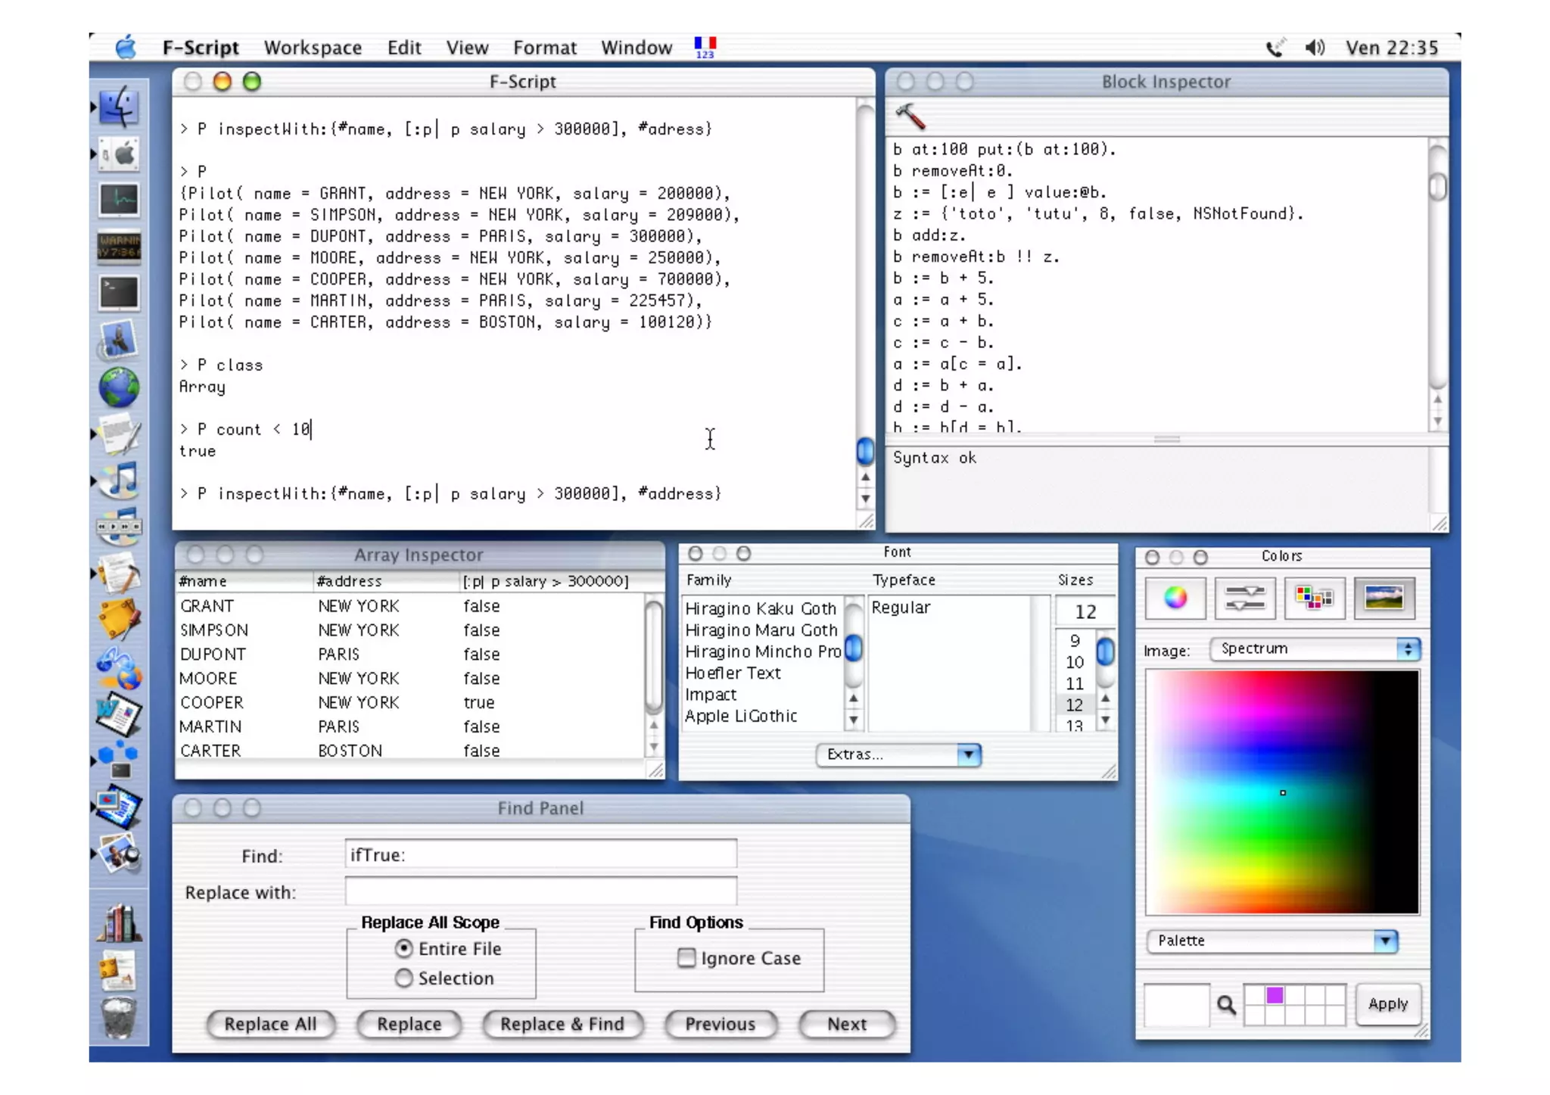Open the Workspace menu
1550x1095 pixels.
click(313, 48)
